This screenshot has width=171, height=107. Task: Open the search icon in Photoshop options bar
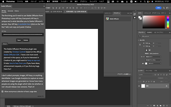tap(164, 8)
